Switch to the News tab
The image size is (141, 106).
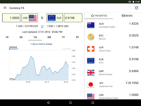click(x=127, y=16)
